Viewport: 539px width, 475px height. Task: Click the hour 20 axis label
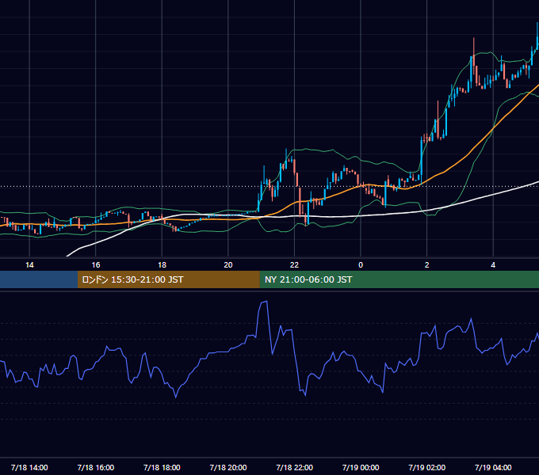coord(228,265)
